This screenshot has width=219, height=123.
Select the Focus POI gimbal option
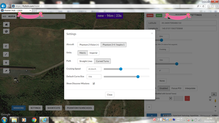176,88
